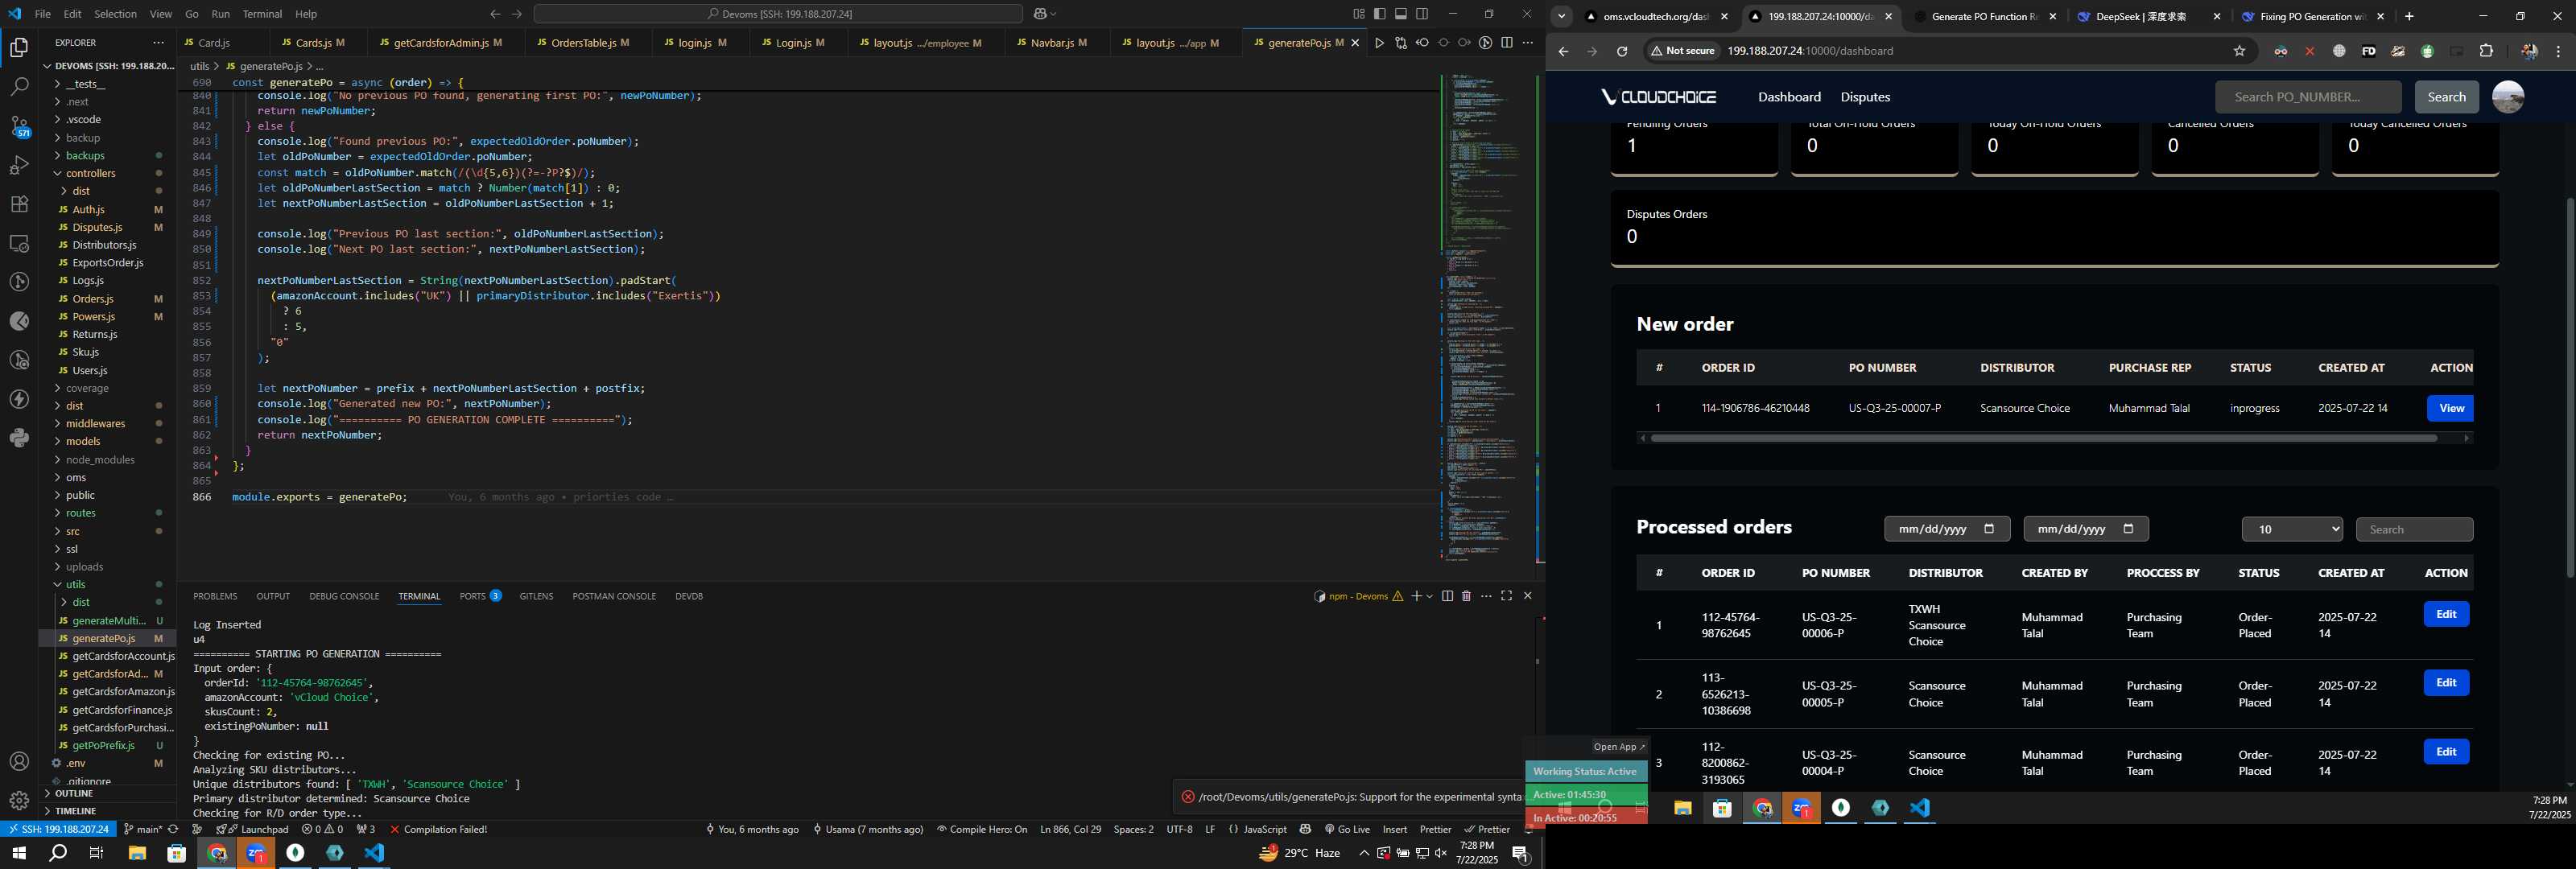Click the New order table horizontal scrollbar

click(2043, 438)
